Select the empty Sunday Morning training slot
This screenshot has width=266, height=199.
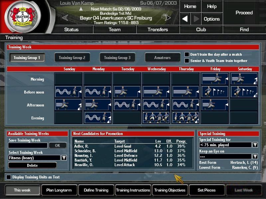tap(68, 79)
